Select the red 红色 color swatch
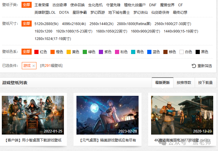Image resolution: width=218 pixels, height=151 pixels. point(36,52)
